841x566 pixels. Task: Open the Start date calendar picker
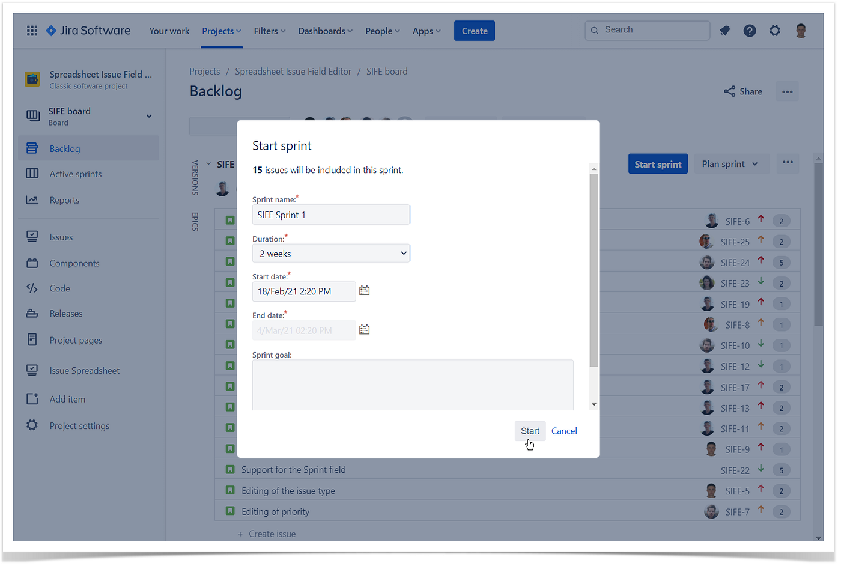pyautogui.click(x=365, y=291)
